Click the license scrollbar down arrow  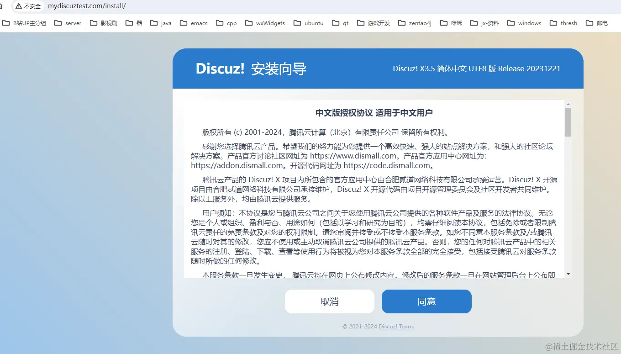tap(568, 274)
